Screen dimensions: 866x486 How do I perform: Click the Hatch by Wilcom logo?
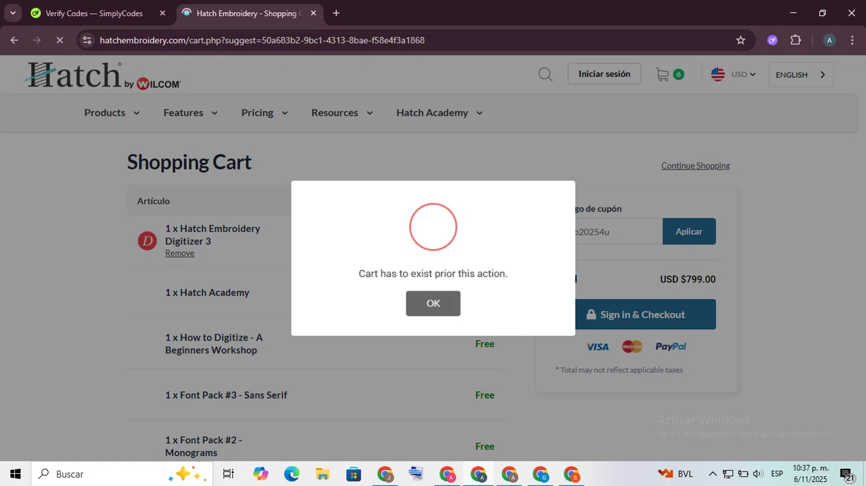[103, 76]
